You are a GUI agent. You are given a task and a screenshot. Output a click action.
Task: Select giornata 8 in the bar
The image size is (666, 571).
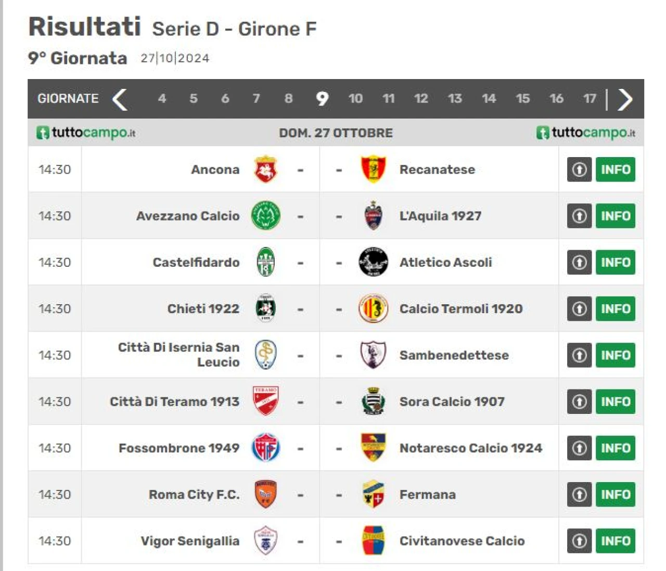click(x=288, y=98)
